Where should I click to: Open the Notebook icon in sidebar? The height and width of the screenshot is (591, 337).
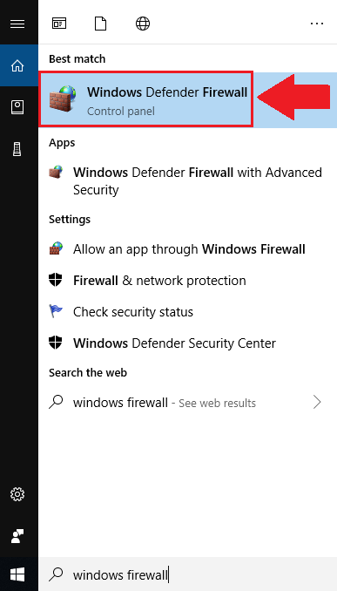17,107
